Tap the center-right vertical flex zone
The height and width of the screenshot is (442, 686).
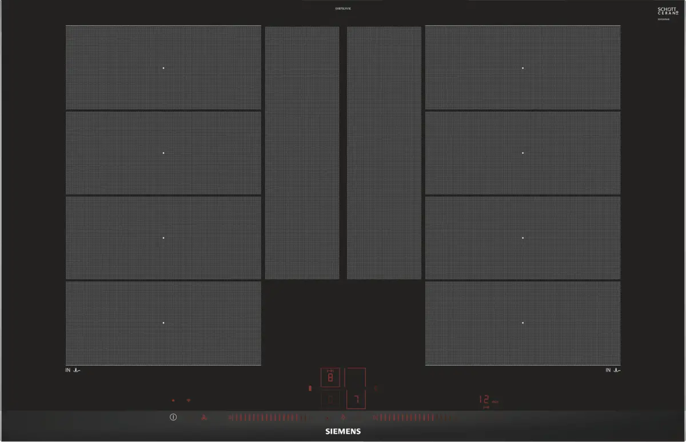[x=384, y=153]
